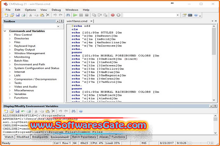Click the Save icon in the Environment Variables toolbar
This screenshot has width=220, height=146.
tap(17, 111)
